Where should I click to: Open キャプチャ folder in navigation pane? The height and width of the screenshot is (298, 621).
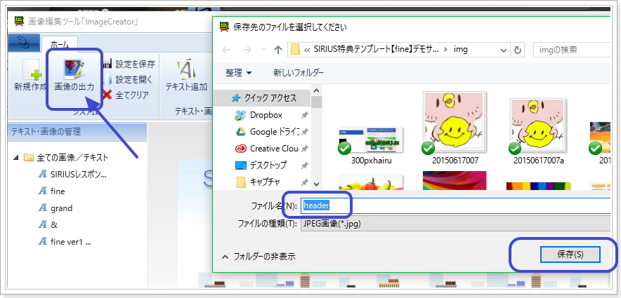coord(258,182)
